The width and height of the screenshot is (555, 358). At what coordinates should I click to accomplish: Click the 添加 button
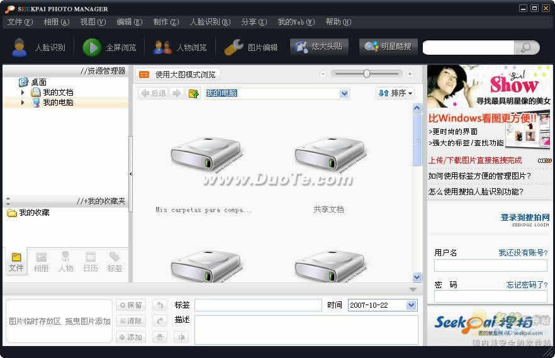point(131,337)
